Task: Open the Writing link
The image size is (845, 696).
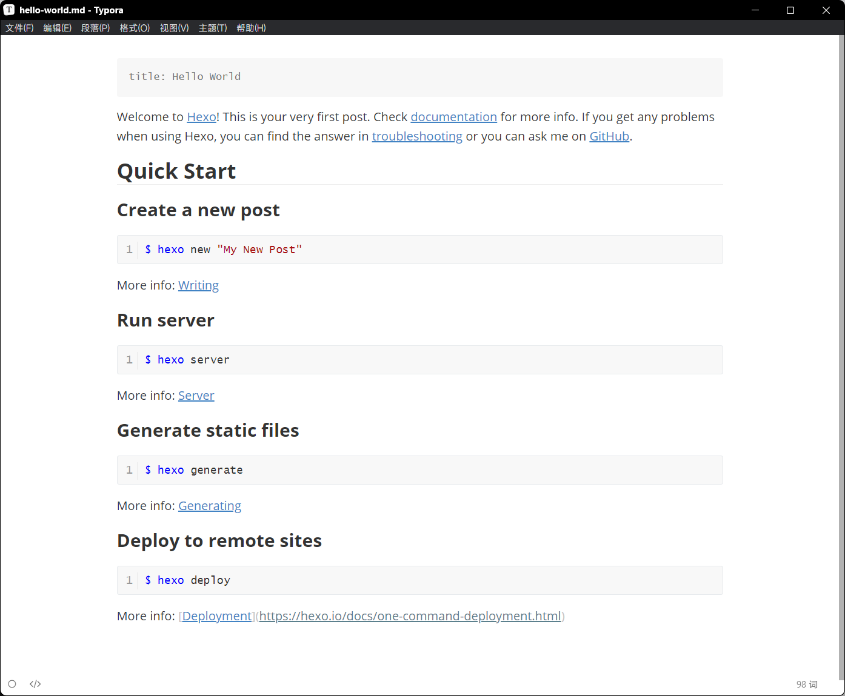Action: point(198,285)
